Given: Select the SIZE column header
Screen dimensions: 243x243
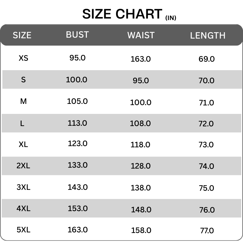Looking at the screenshot, I should [22, 35].
